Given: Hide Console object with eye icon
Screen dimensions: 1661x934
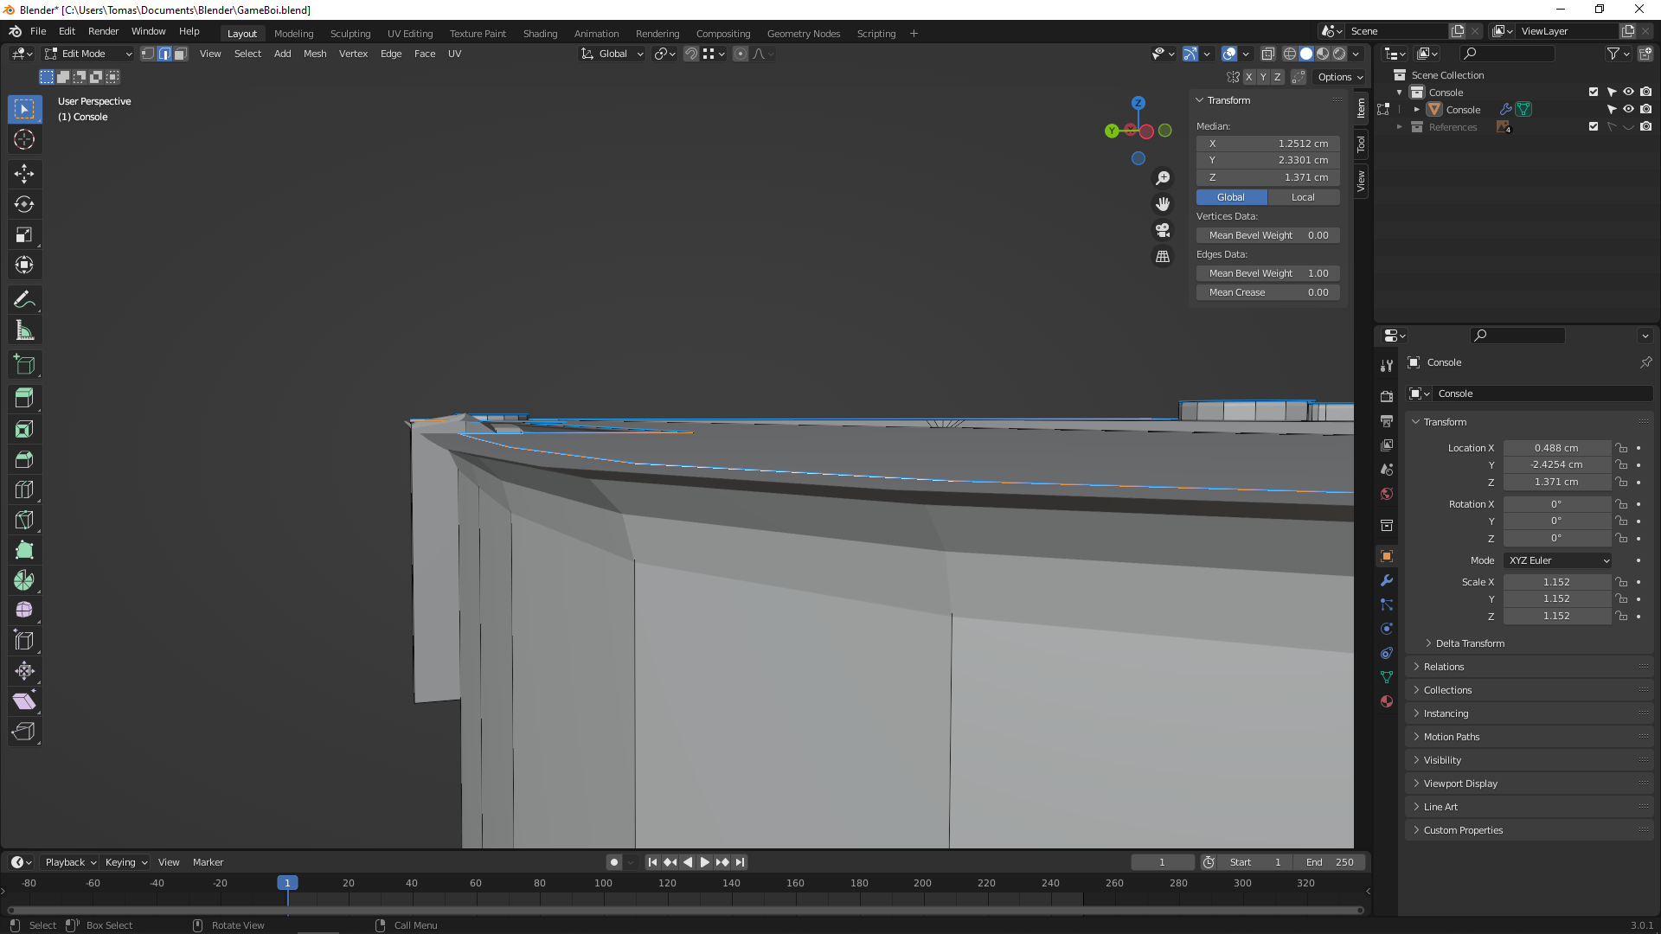Looking at the screenshot, I should (1628, 110).
